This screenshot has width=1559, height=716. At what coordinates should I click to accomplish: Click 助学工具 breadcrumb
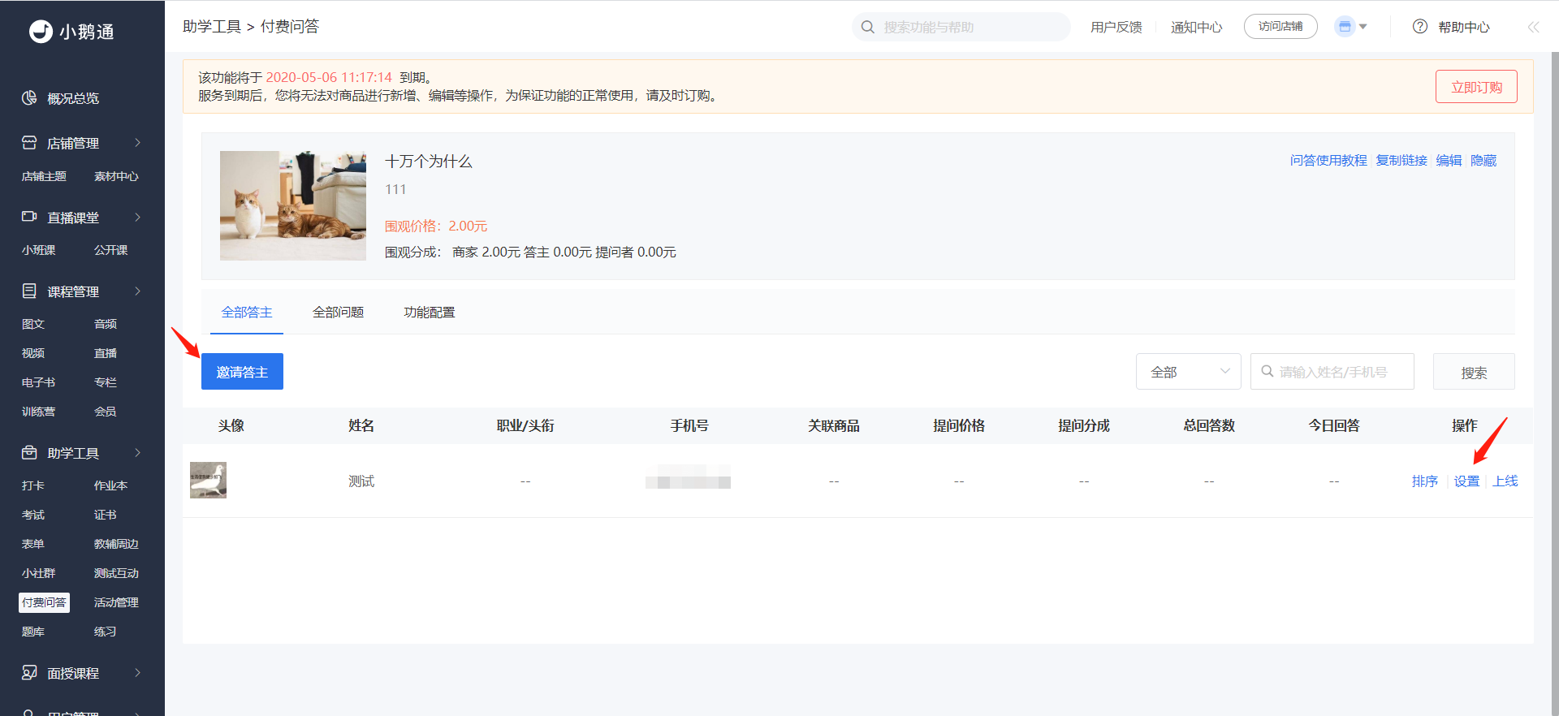tap(212, 27)
